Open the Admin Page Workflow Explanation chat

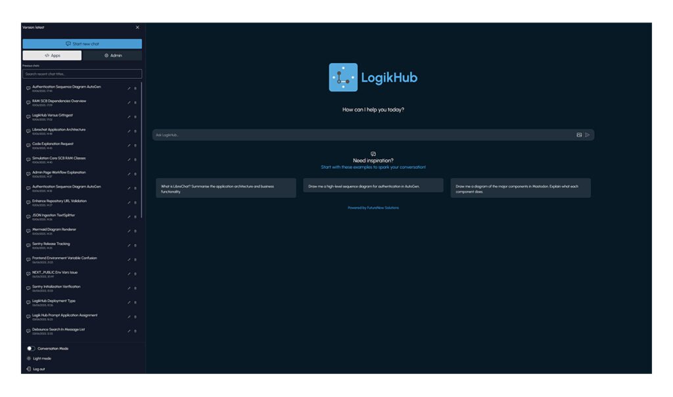click(58, 174)
